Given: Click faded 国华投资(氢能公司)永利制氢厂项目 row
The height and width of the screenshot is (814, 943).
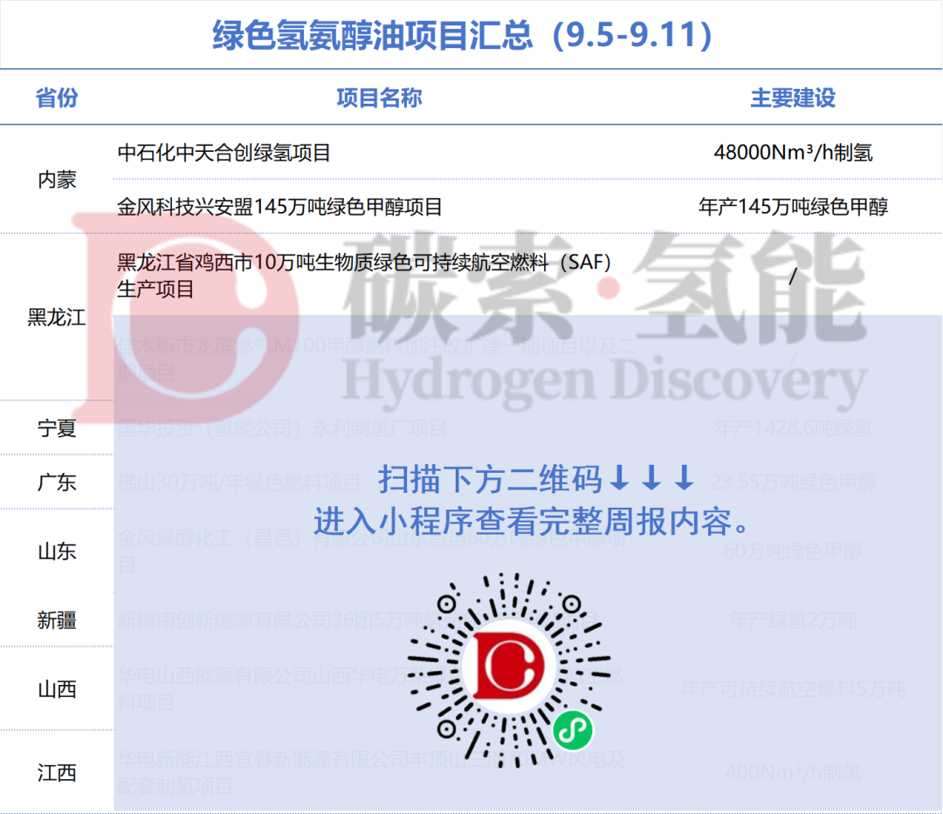Looking at the screenshot, I should coord(281,428).
